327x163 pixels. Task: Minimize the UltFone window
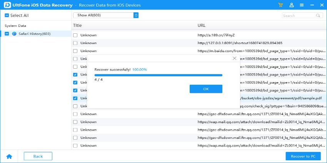click(x=311, y=5)
